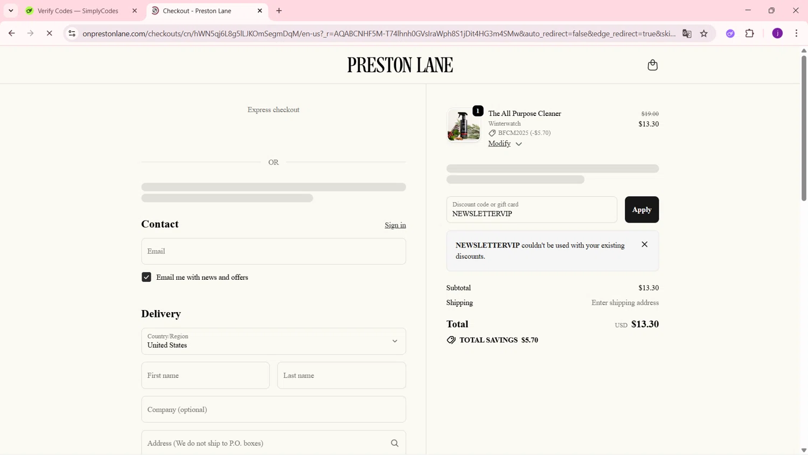Screen dimensions: 808x455
Task: Click the Preston Lane logo
Action: (x=400, y=65)
